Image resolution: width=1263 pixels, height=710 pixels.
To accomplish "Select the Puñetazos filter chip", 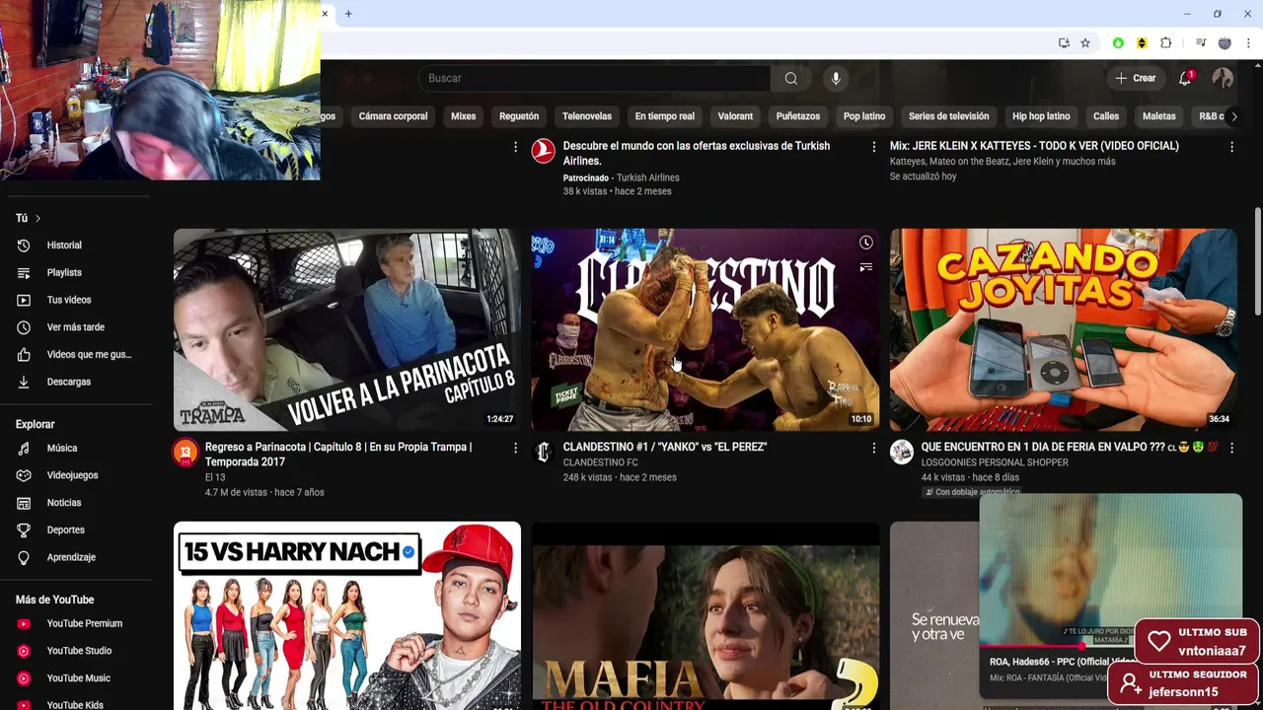I will click(x=798, y=116).
